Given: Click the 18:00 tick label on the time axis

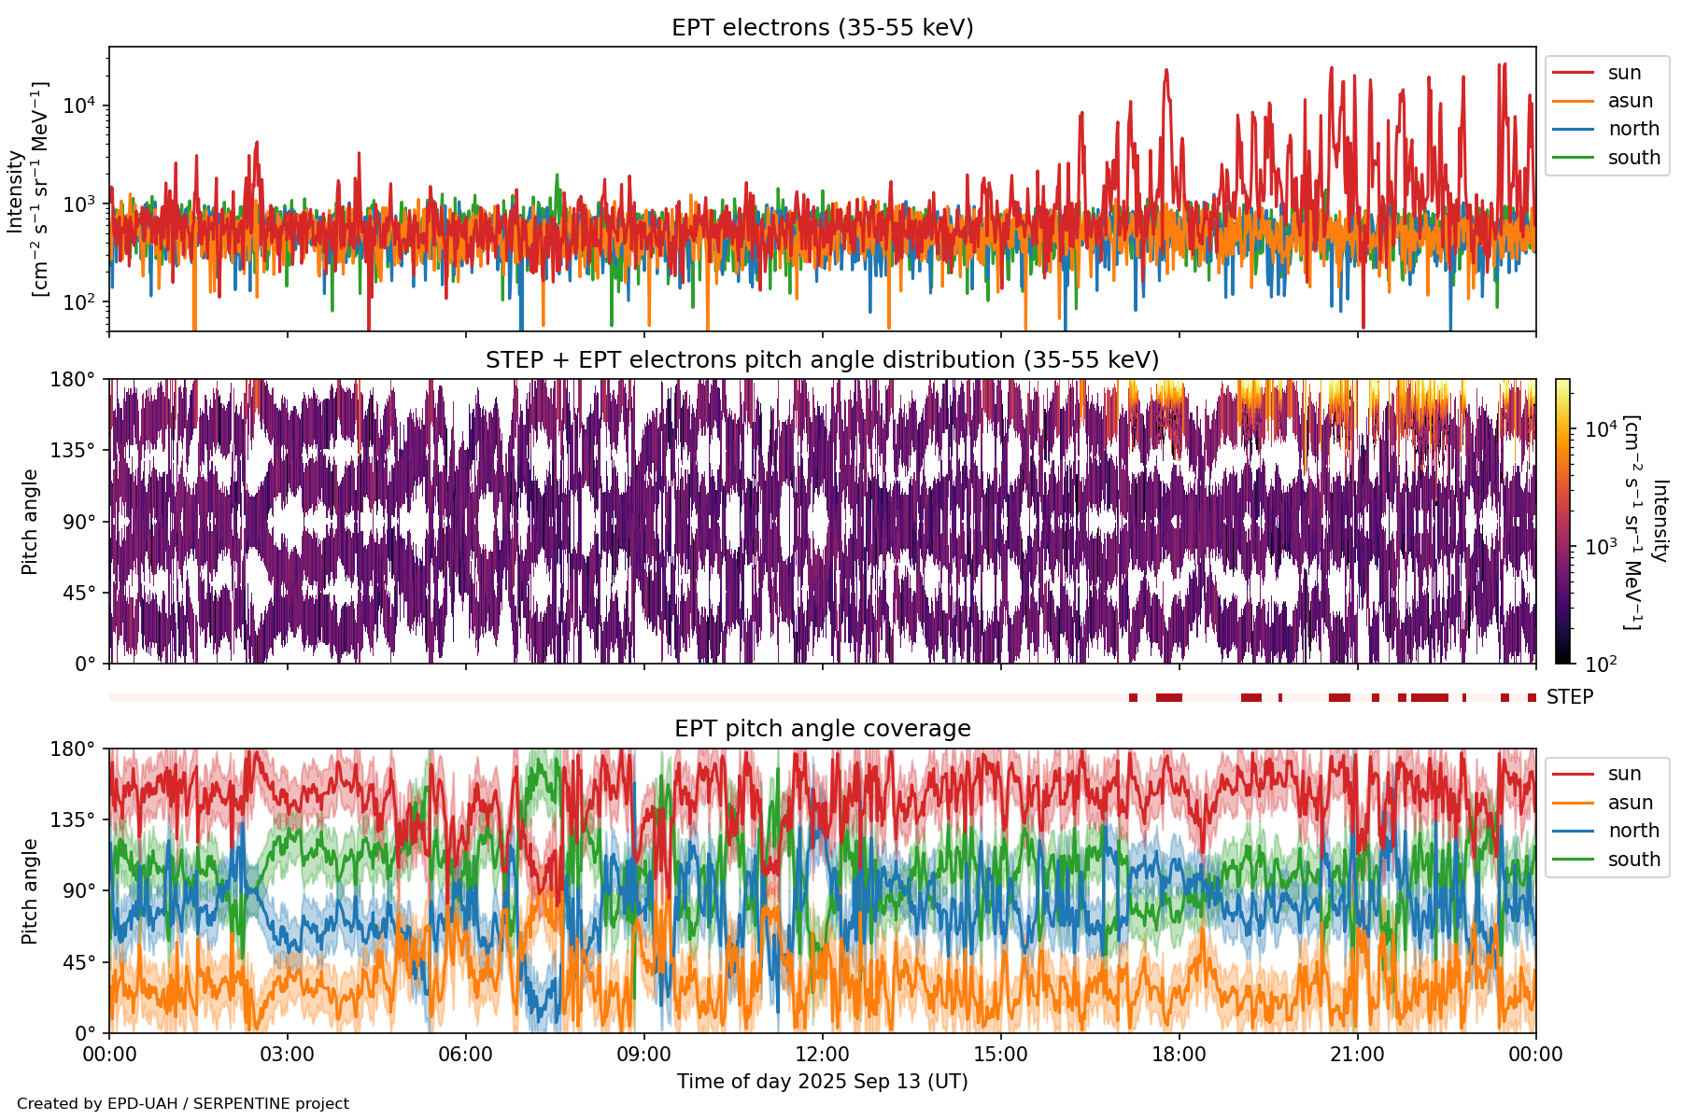Looking at the screenshot, I should (x=1179, y=1055).
